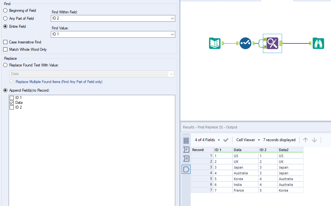Select the Any Part of Field option
This screenshot has width=331, height=206.
pos(5,19)
